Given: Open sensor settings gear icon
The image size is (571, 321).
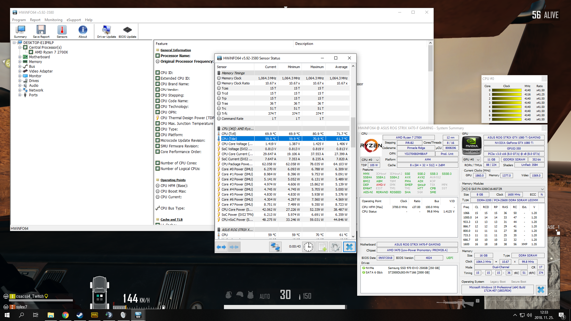Looking at the screenshot, I should pos(335,247).
